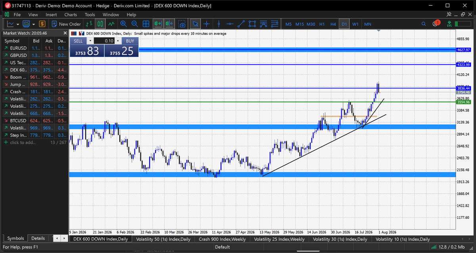Zoom in on the chart
This screenshot has height=253, width=476.
tap(123, 24)
